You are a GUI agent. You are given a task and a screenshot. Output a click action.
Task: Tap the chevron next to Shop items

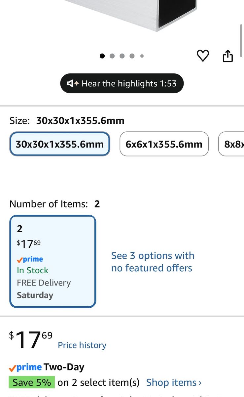200,383
